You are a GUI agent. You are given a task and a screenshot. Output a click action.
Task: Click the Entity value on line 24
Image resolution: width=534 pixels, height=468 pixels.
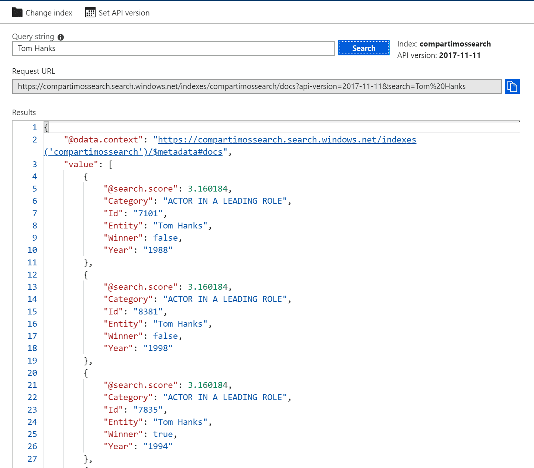pos(180,422)
